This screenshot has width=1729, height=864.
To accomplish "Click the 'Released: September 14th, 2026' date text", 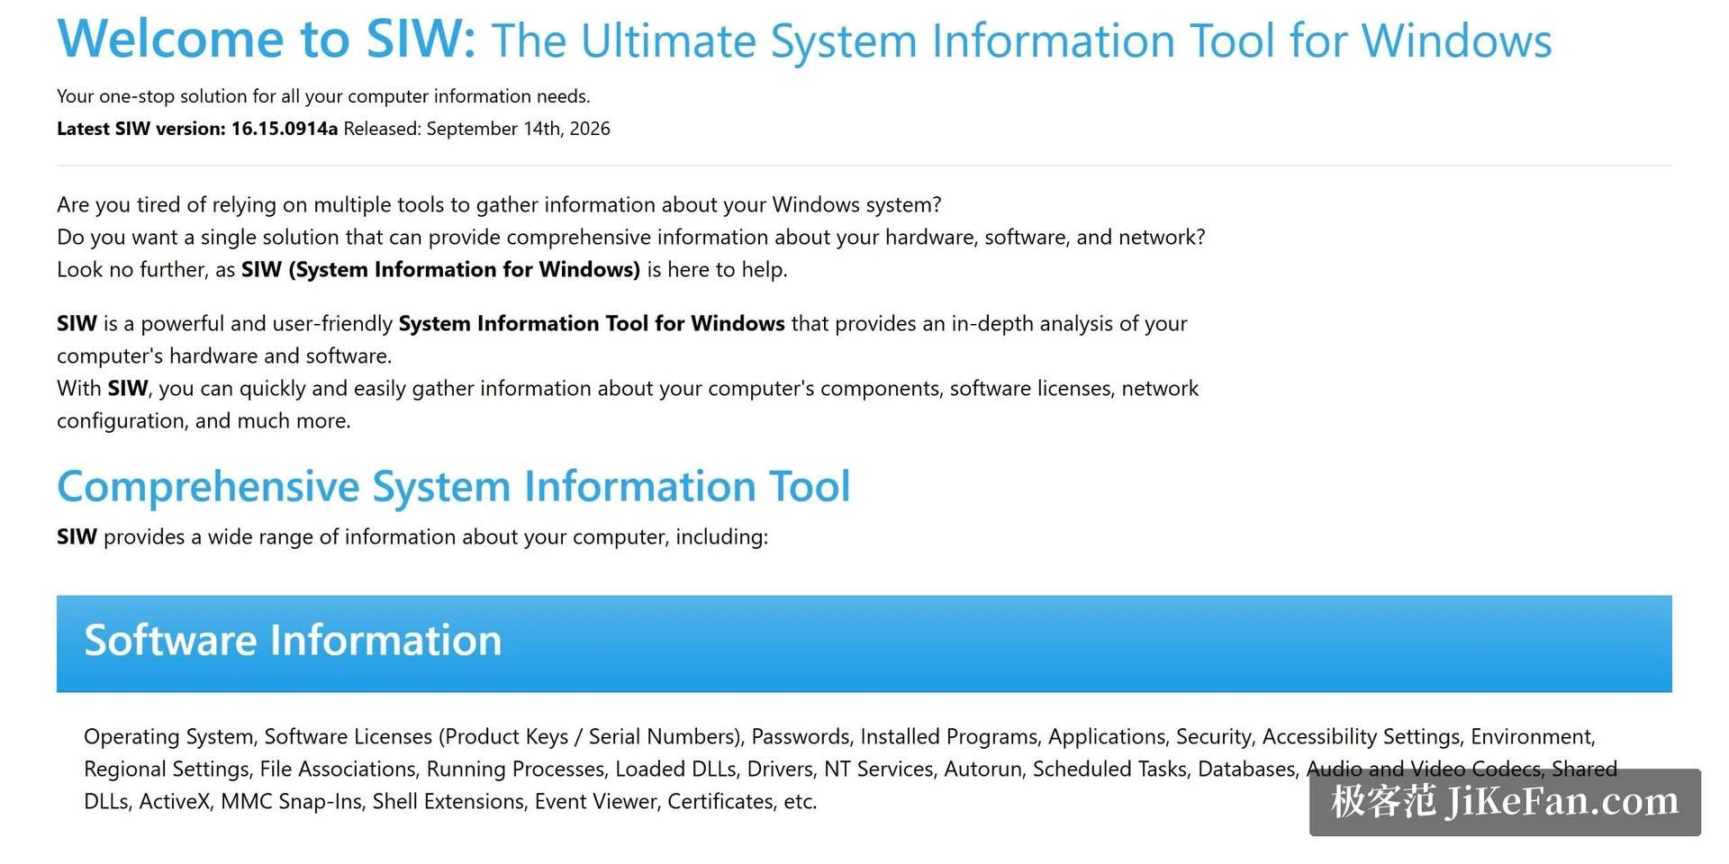I will 476,129.
